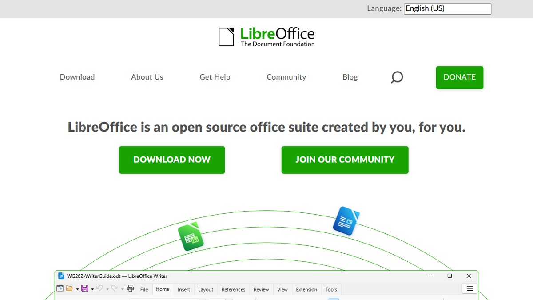Open the Download menu

tap(77, 77)
